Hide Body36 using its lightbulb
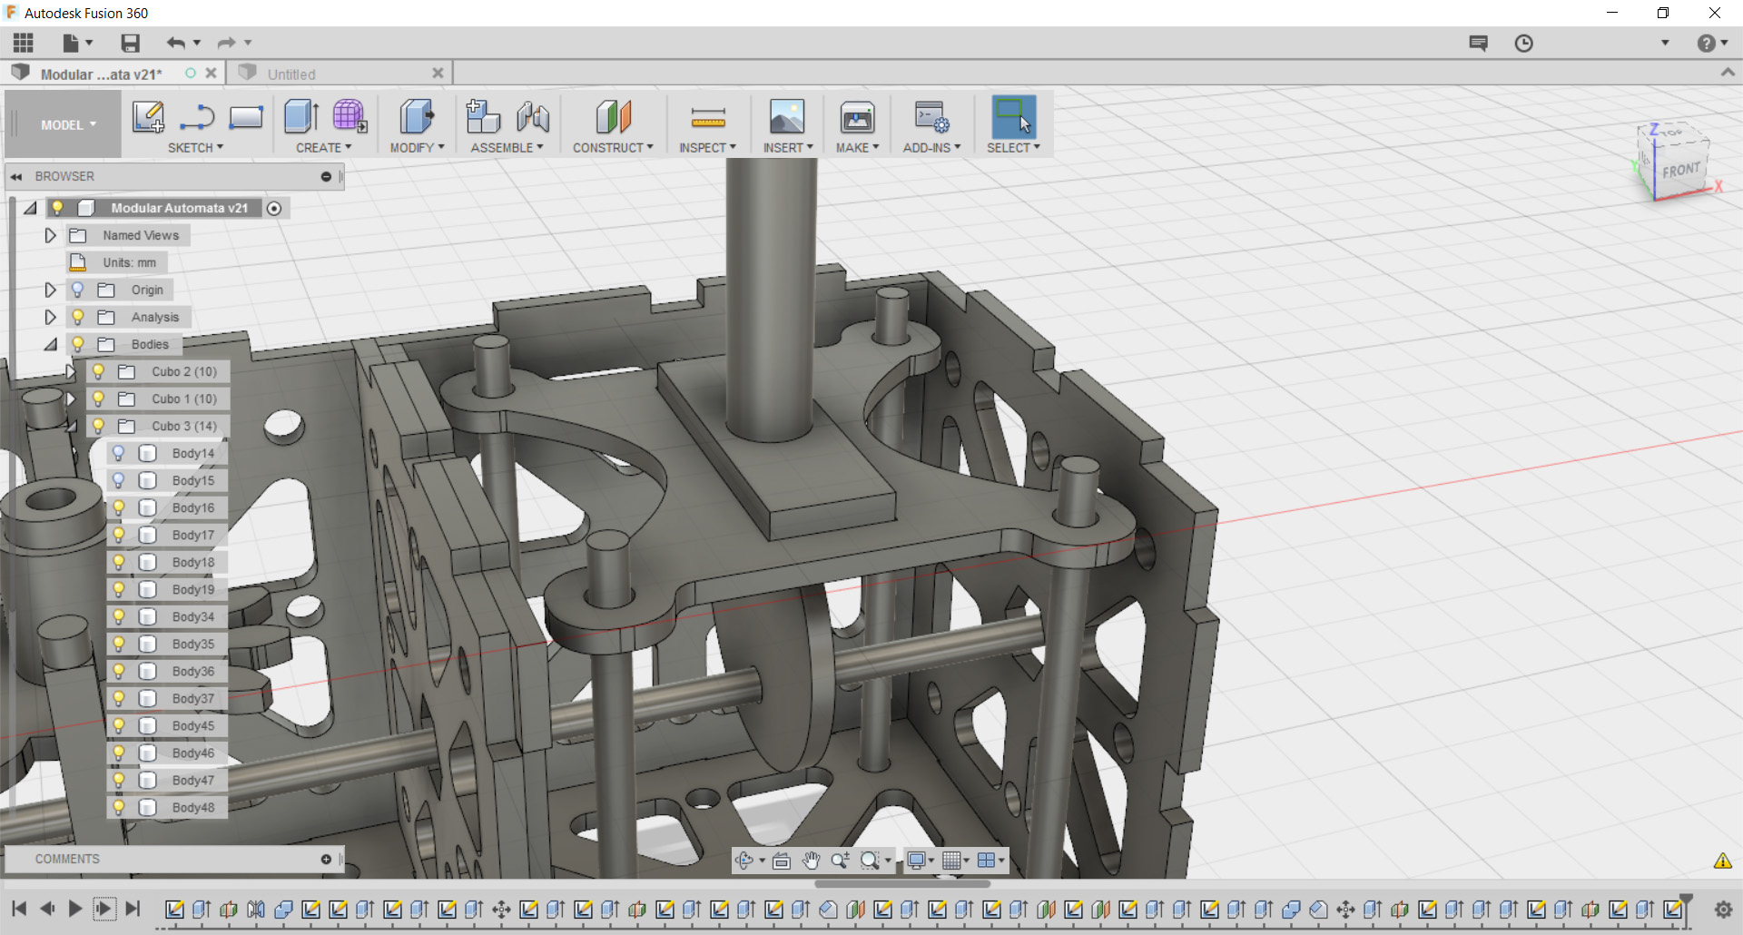The height and width of the screenshot is (935, 1743). [118, 671]
